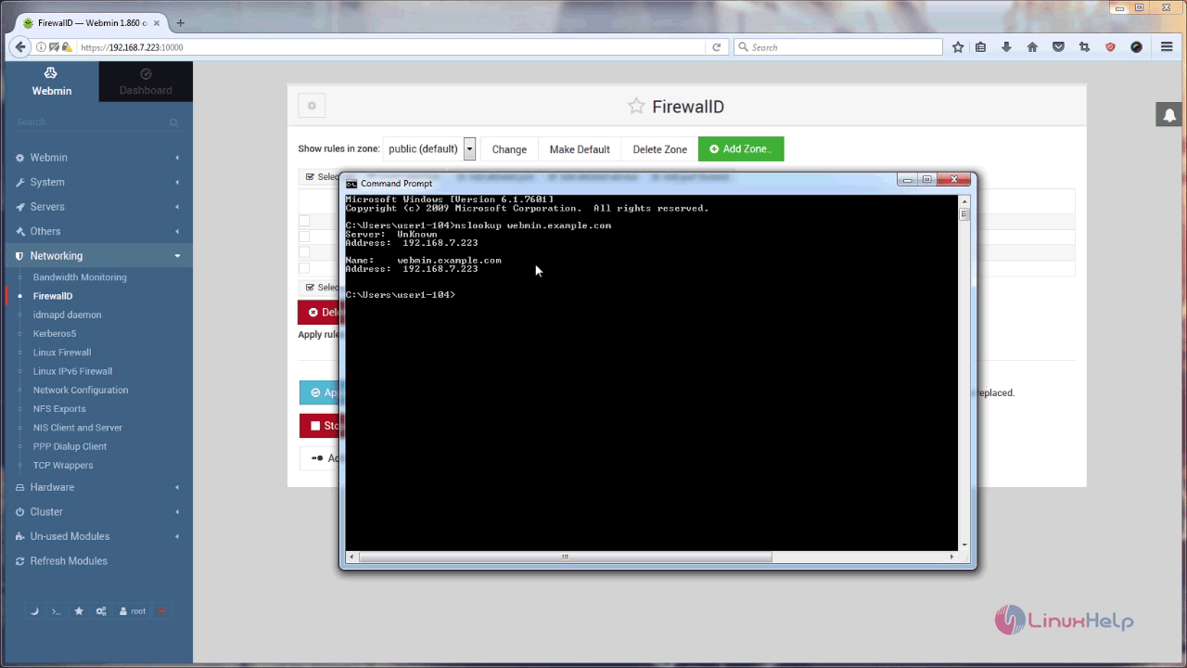
Task: Open the browser hamburger menu
Action: (x=1167, y=47)
